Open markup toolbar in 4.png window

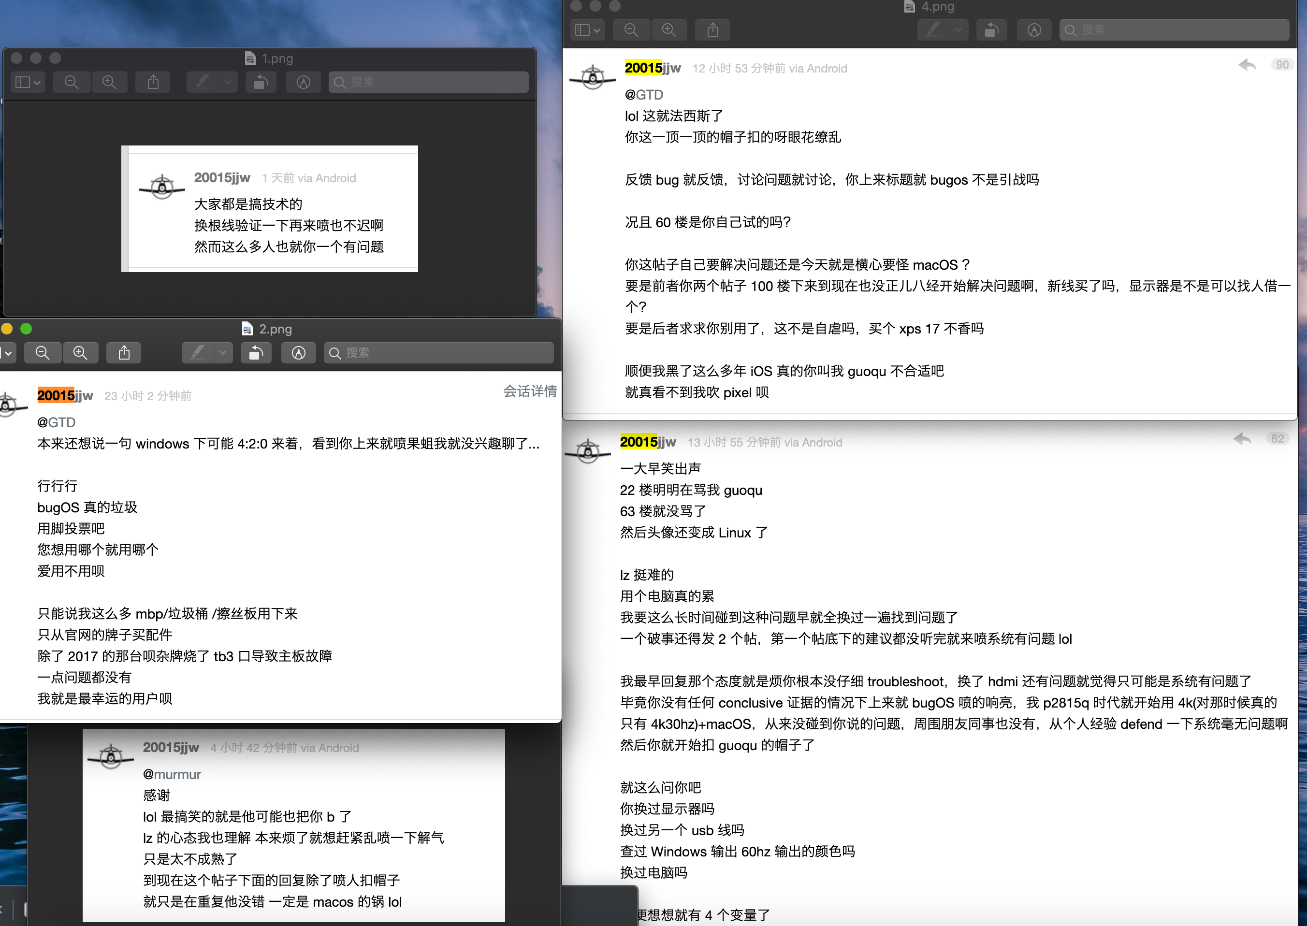point(1034,29)
